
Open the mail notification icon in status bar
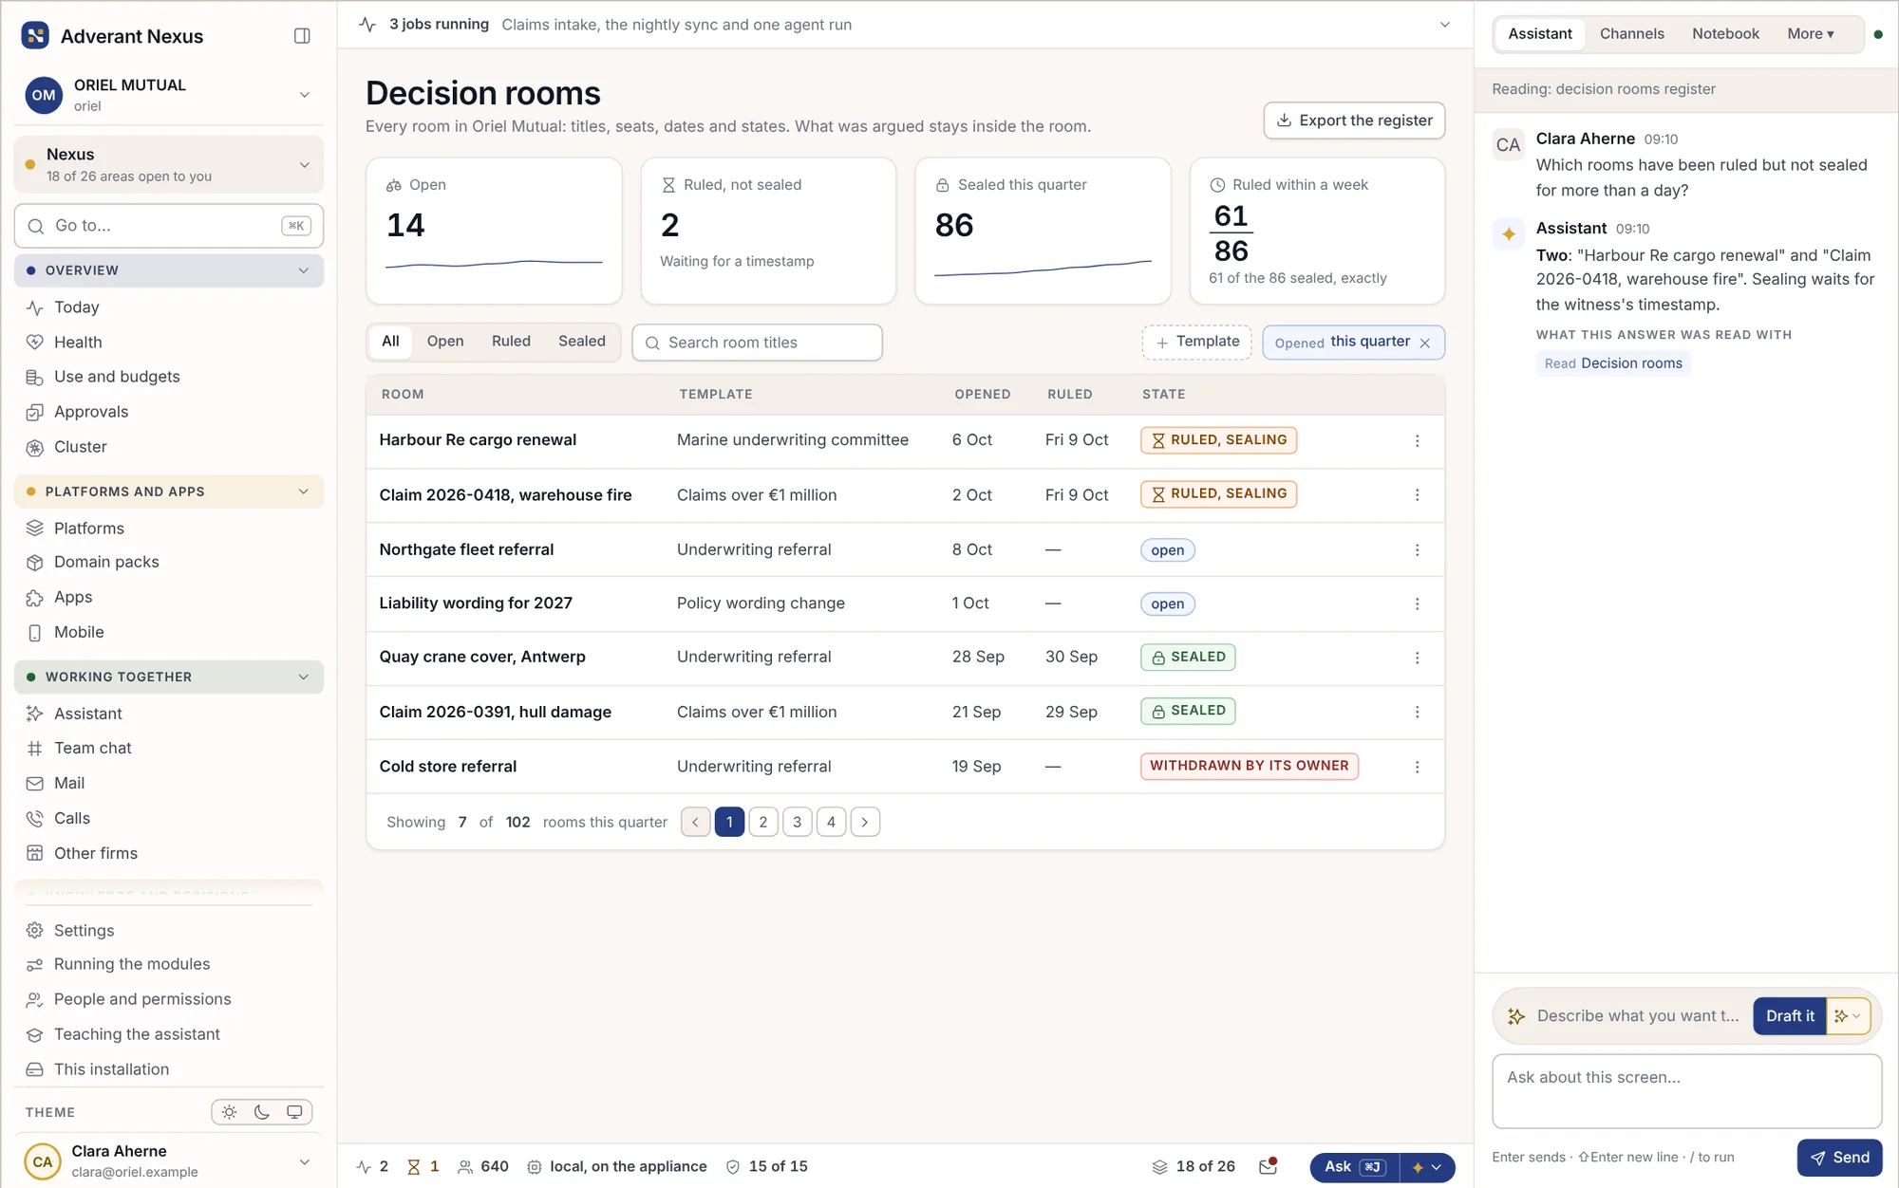pyautogui.click(x=1269, y=1166)
